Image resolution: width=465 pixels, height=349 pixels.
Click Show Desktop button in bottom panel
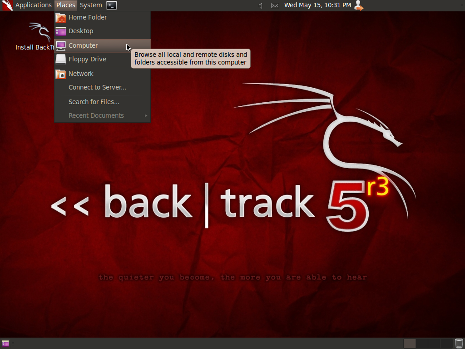point(5,344)
